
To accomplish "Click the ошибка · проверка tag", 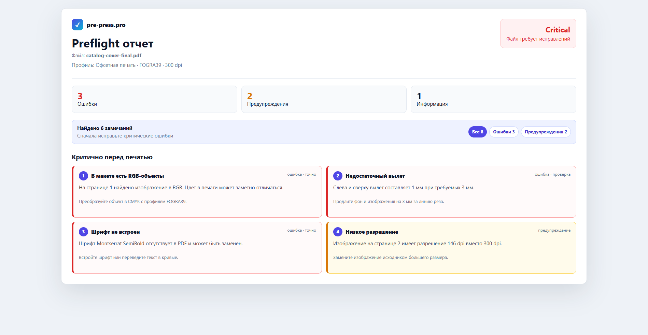I will pos(552,174).
